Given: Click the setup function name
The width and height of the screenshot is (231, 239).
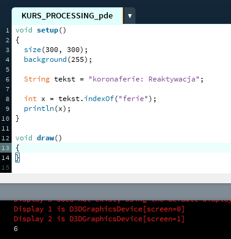Looking at the screenshot, I should [48, 30].
